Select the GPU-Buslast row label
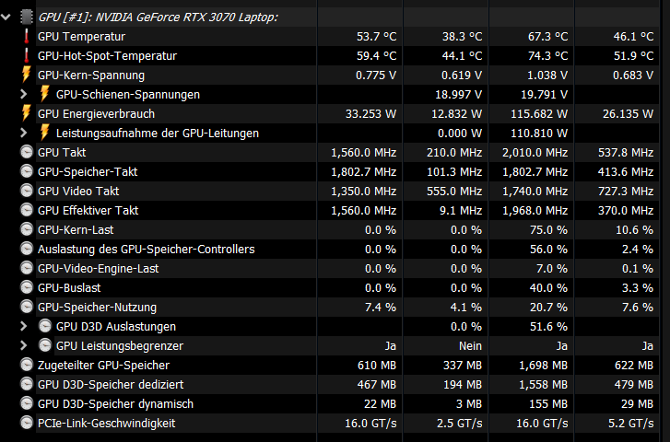Image resolution: width=670 pixels, height=442 pixels. tap(69, 288)
